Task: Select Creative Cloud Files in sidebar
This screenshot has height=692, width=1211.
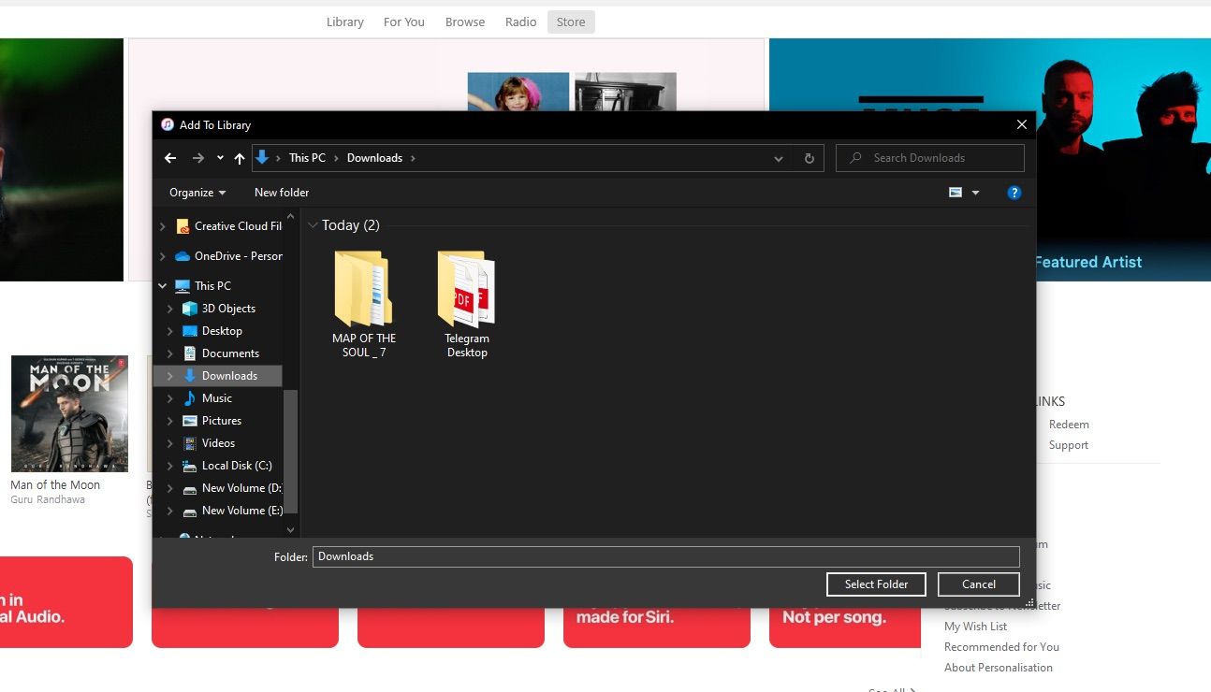Action: click(x=236, y=225)
